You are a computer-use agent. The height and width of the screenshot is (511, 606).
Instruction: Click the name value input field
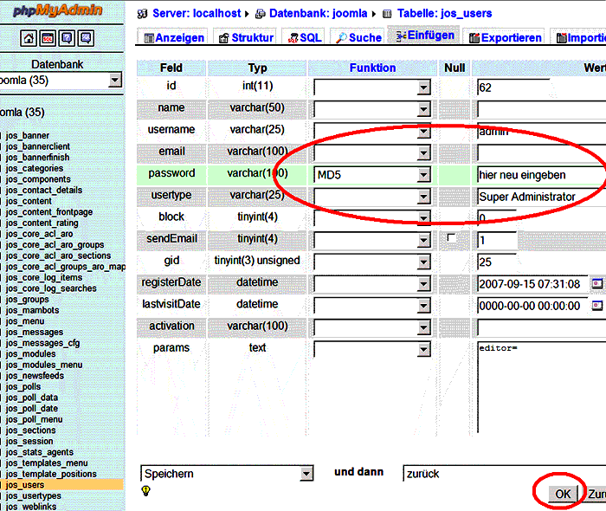point(541,109)
